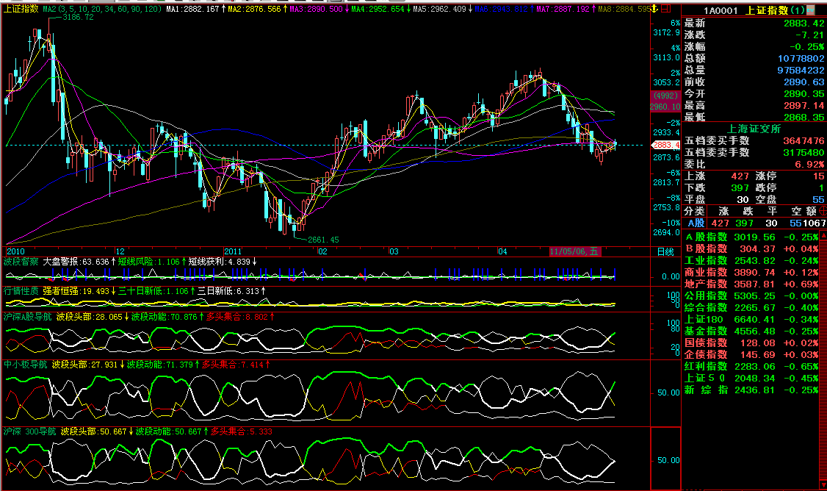
Task: Select the 沪深 300导航 indicator label
Action: point(29,431)
